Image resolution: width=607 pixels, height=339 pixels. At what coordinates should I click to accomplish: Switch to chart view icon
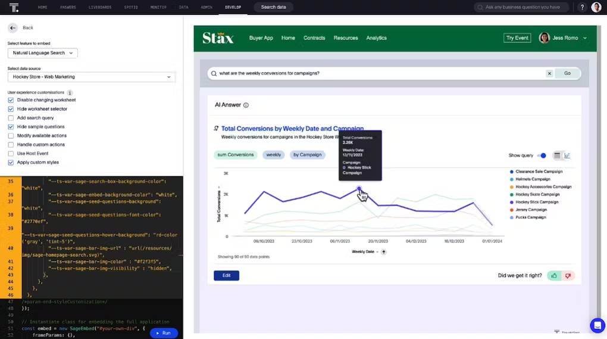click(567, 155)
